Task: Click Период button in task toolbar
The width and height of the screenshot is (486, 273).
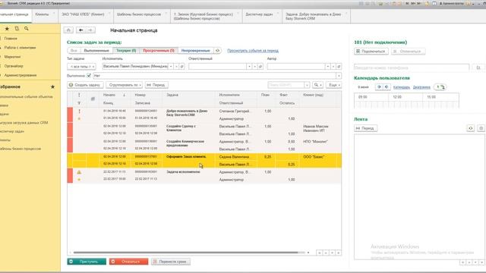Action: point(157,85)
